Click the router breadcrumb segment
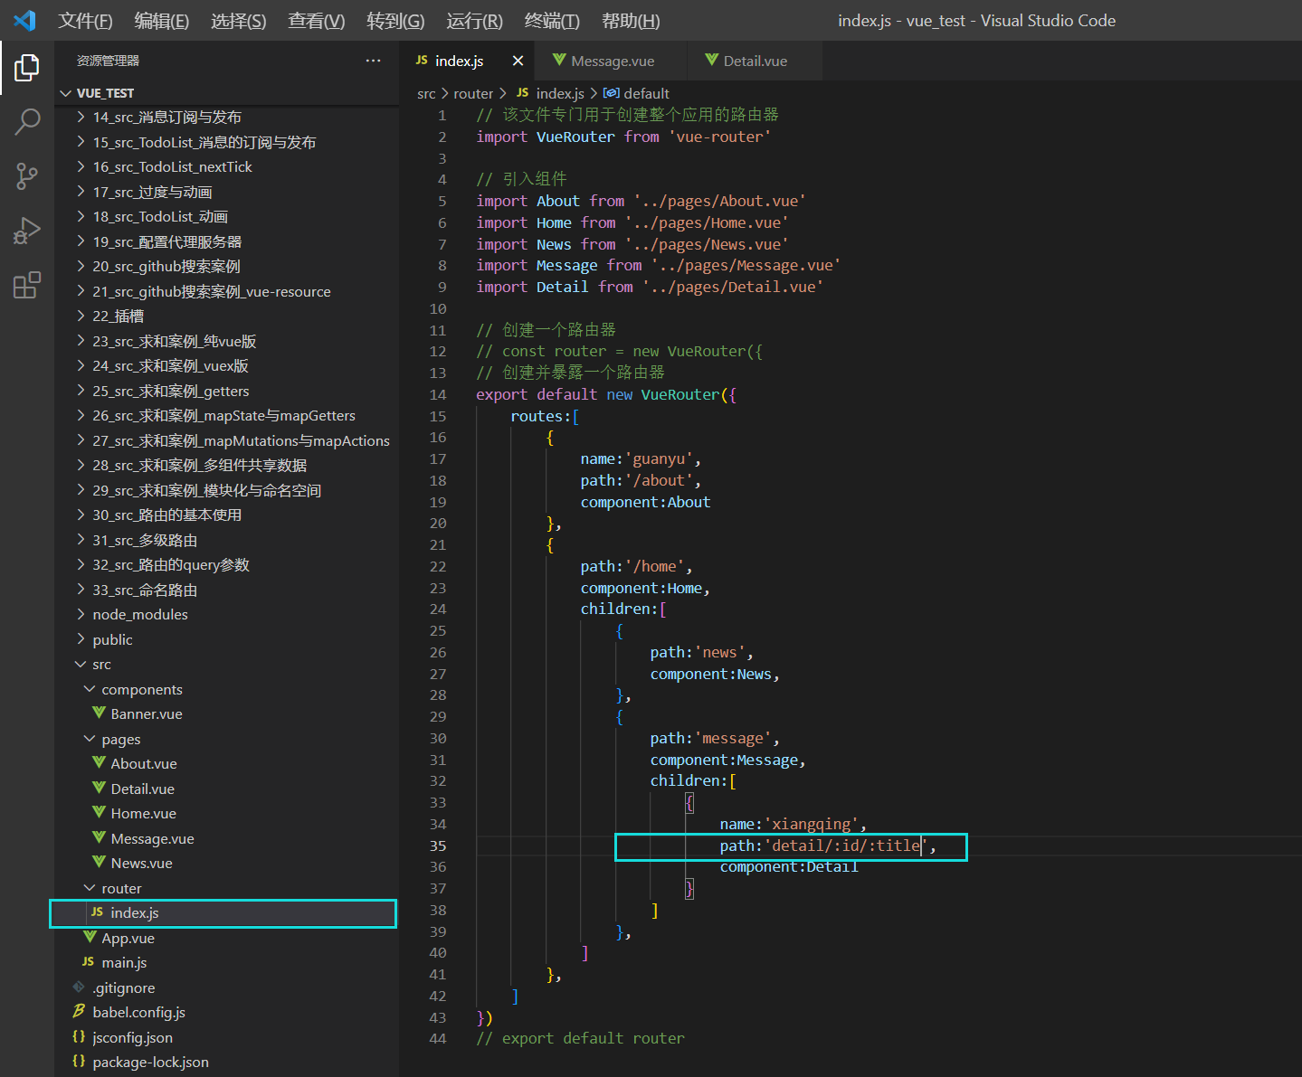 [x=473, y=93]
